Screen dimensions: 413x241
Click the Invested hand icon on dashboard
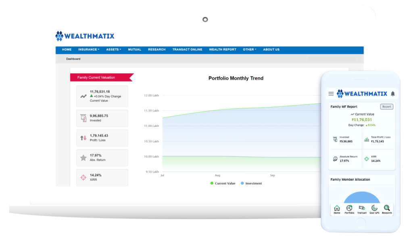tap(83, 118)
